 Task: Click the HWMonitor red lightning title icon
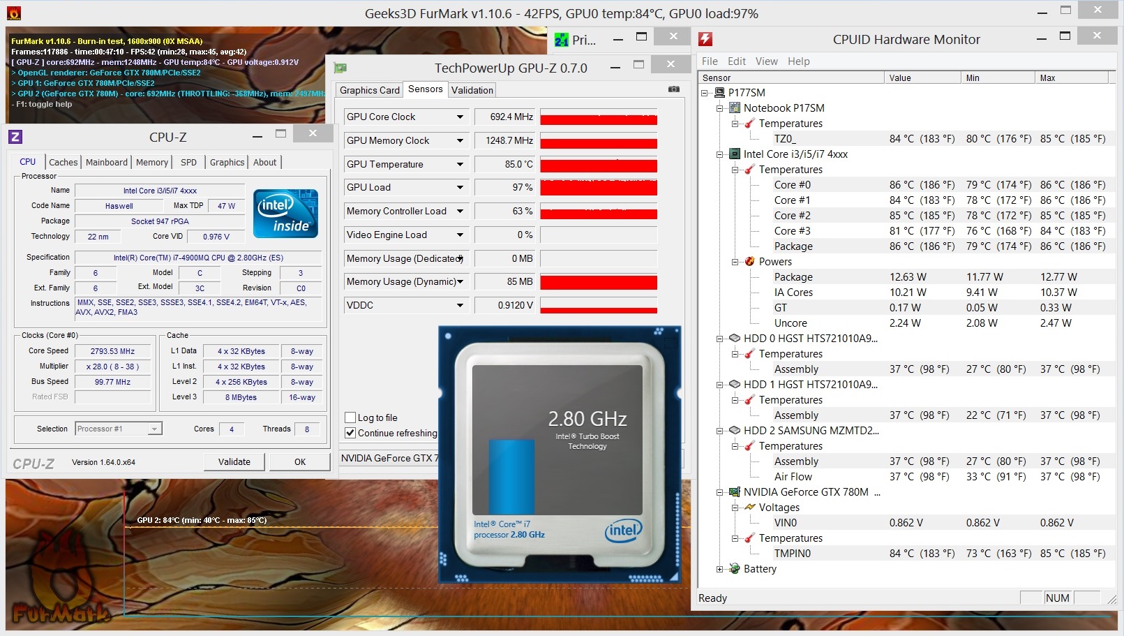(705, 40)
